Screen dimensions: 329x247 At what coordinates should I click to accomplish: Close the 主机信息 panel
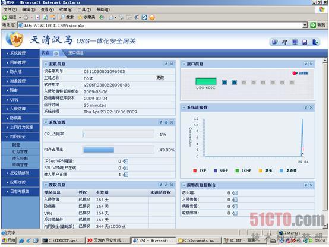click(x=172, y=64)
